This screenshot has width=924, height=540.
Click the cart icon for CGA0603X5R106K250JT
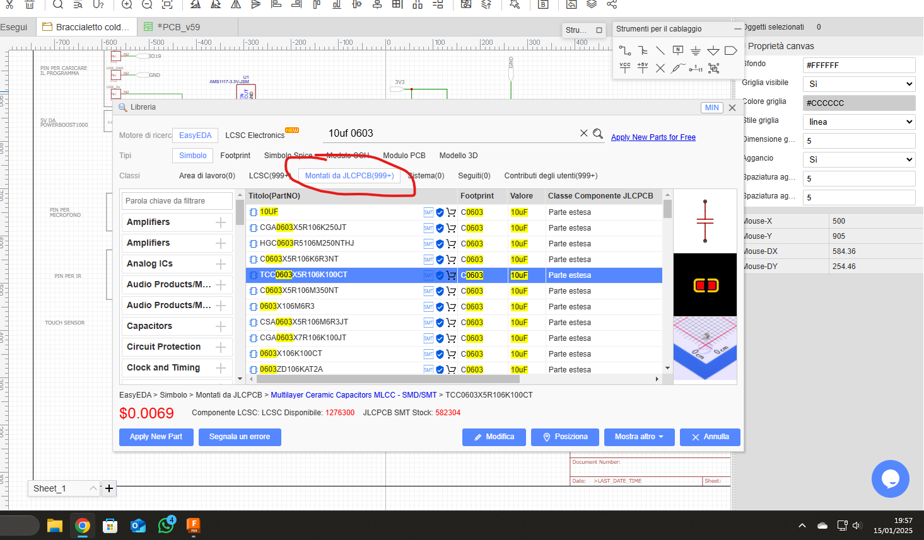pyautogui.click(x=451, y=228)
